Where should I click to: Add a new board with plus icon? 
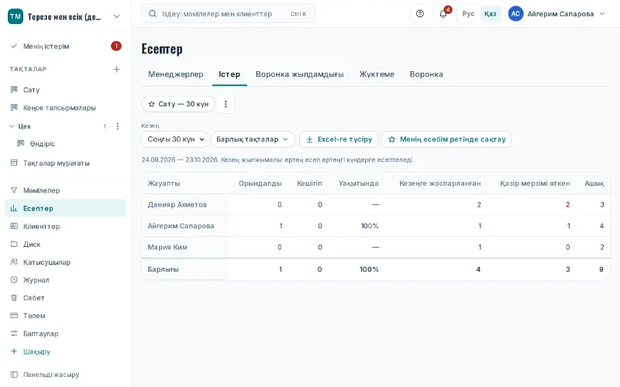tap(117, 69)
